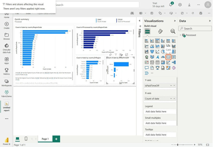Switch to mobile layout view

coord(26,139)
